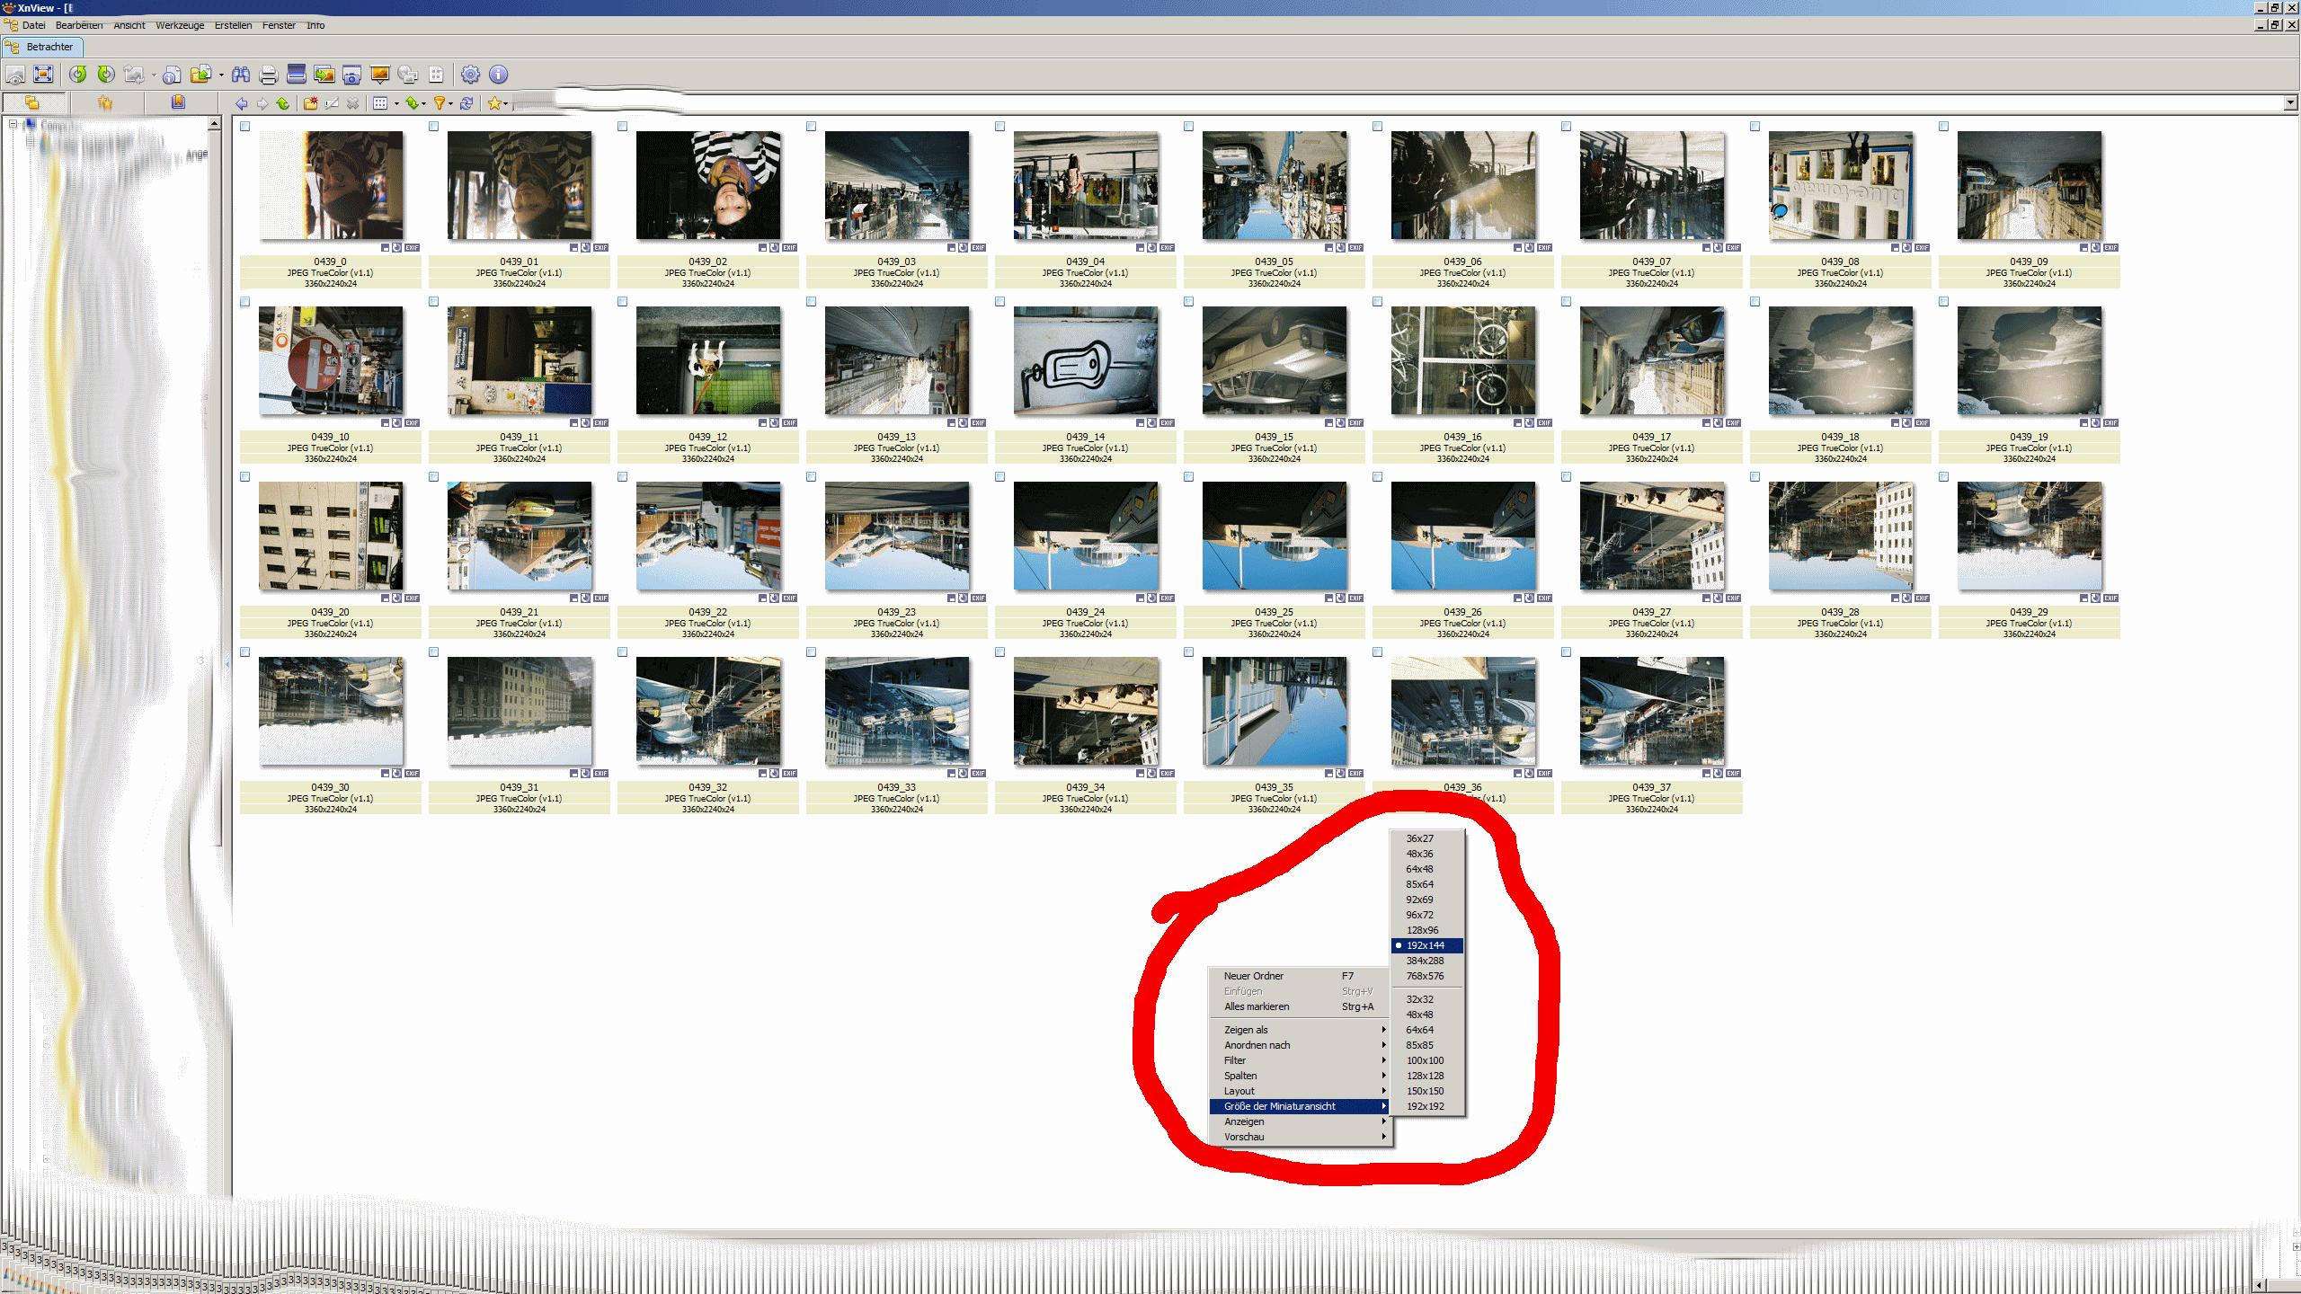This screenshot has height=1294, width=2301.
Task: Choose 'Anordnen nach' in context menu
Action: [1257, 1045]
